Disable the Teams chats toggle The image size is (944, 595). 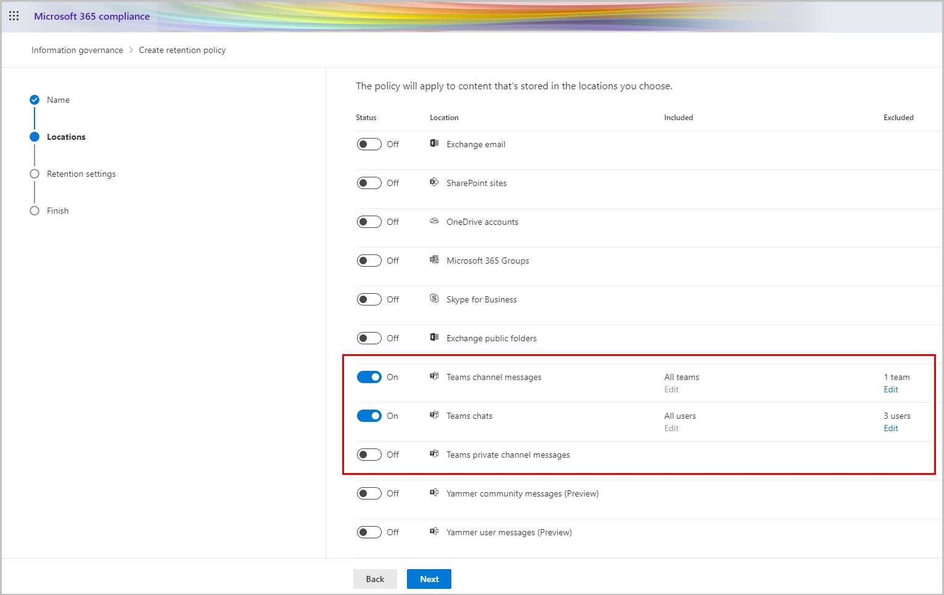pos(369,416)
